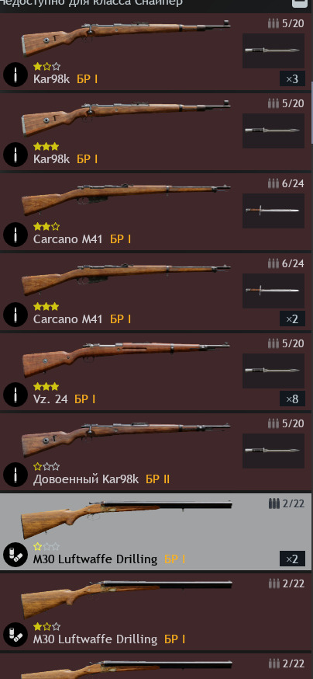Click the ×2 badge on highlighted M30 Luftwaffe Drilling

(x=292, y=559)
